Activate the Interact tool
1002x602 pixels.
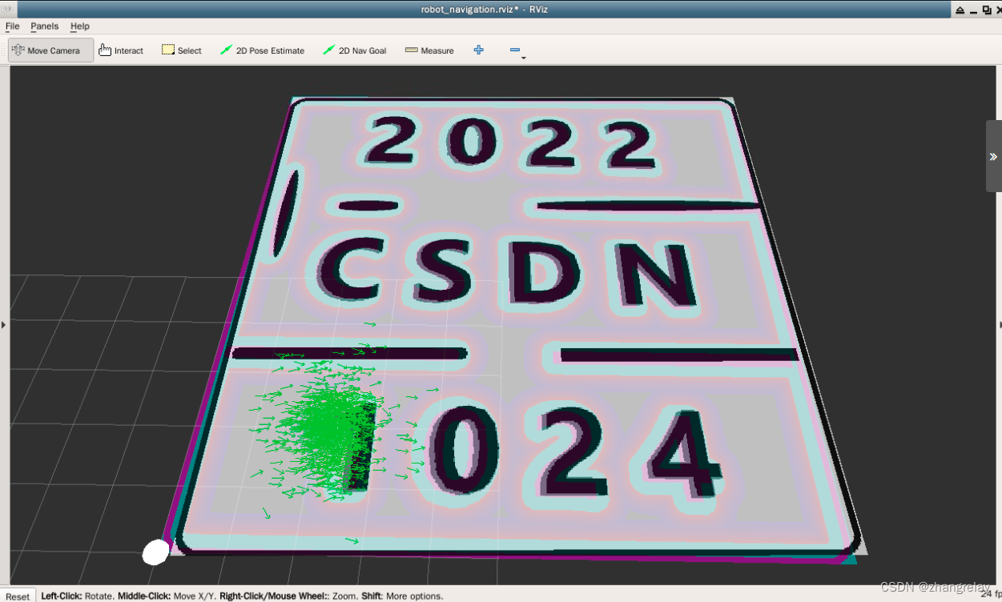(x=121, y=50)
